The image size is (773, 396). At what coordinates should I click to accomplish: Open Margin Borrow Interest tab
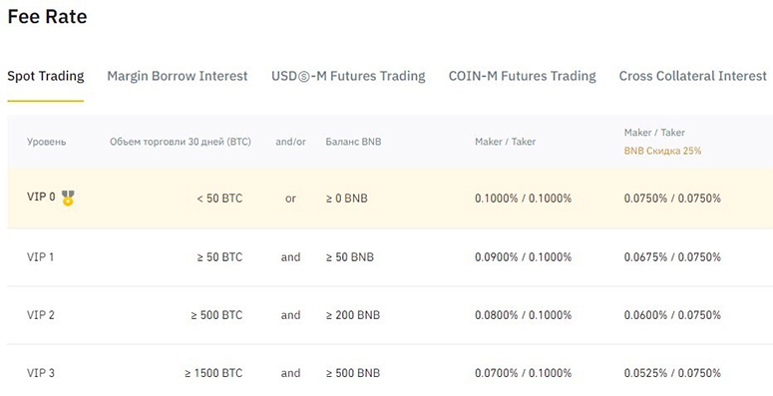point(177,76)
